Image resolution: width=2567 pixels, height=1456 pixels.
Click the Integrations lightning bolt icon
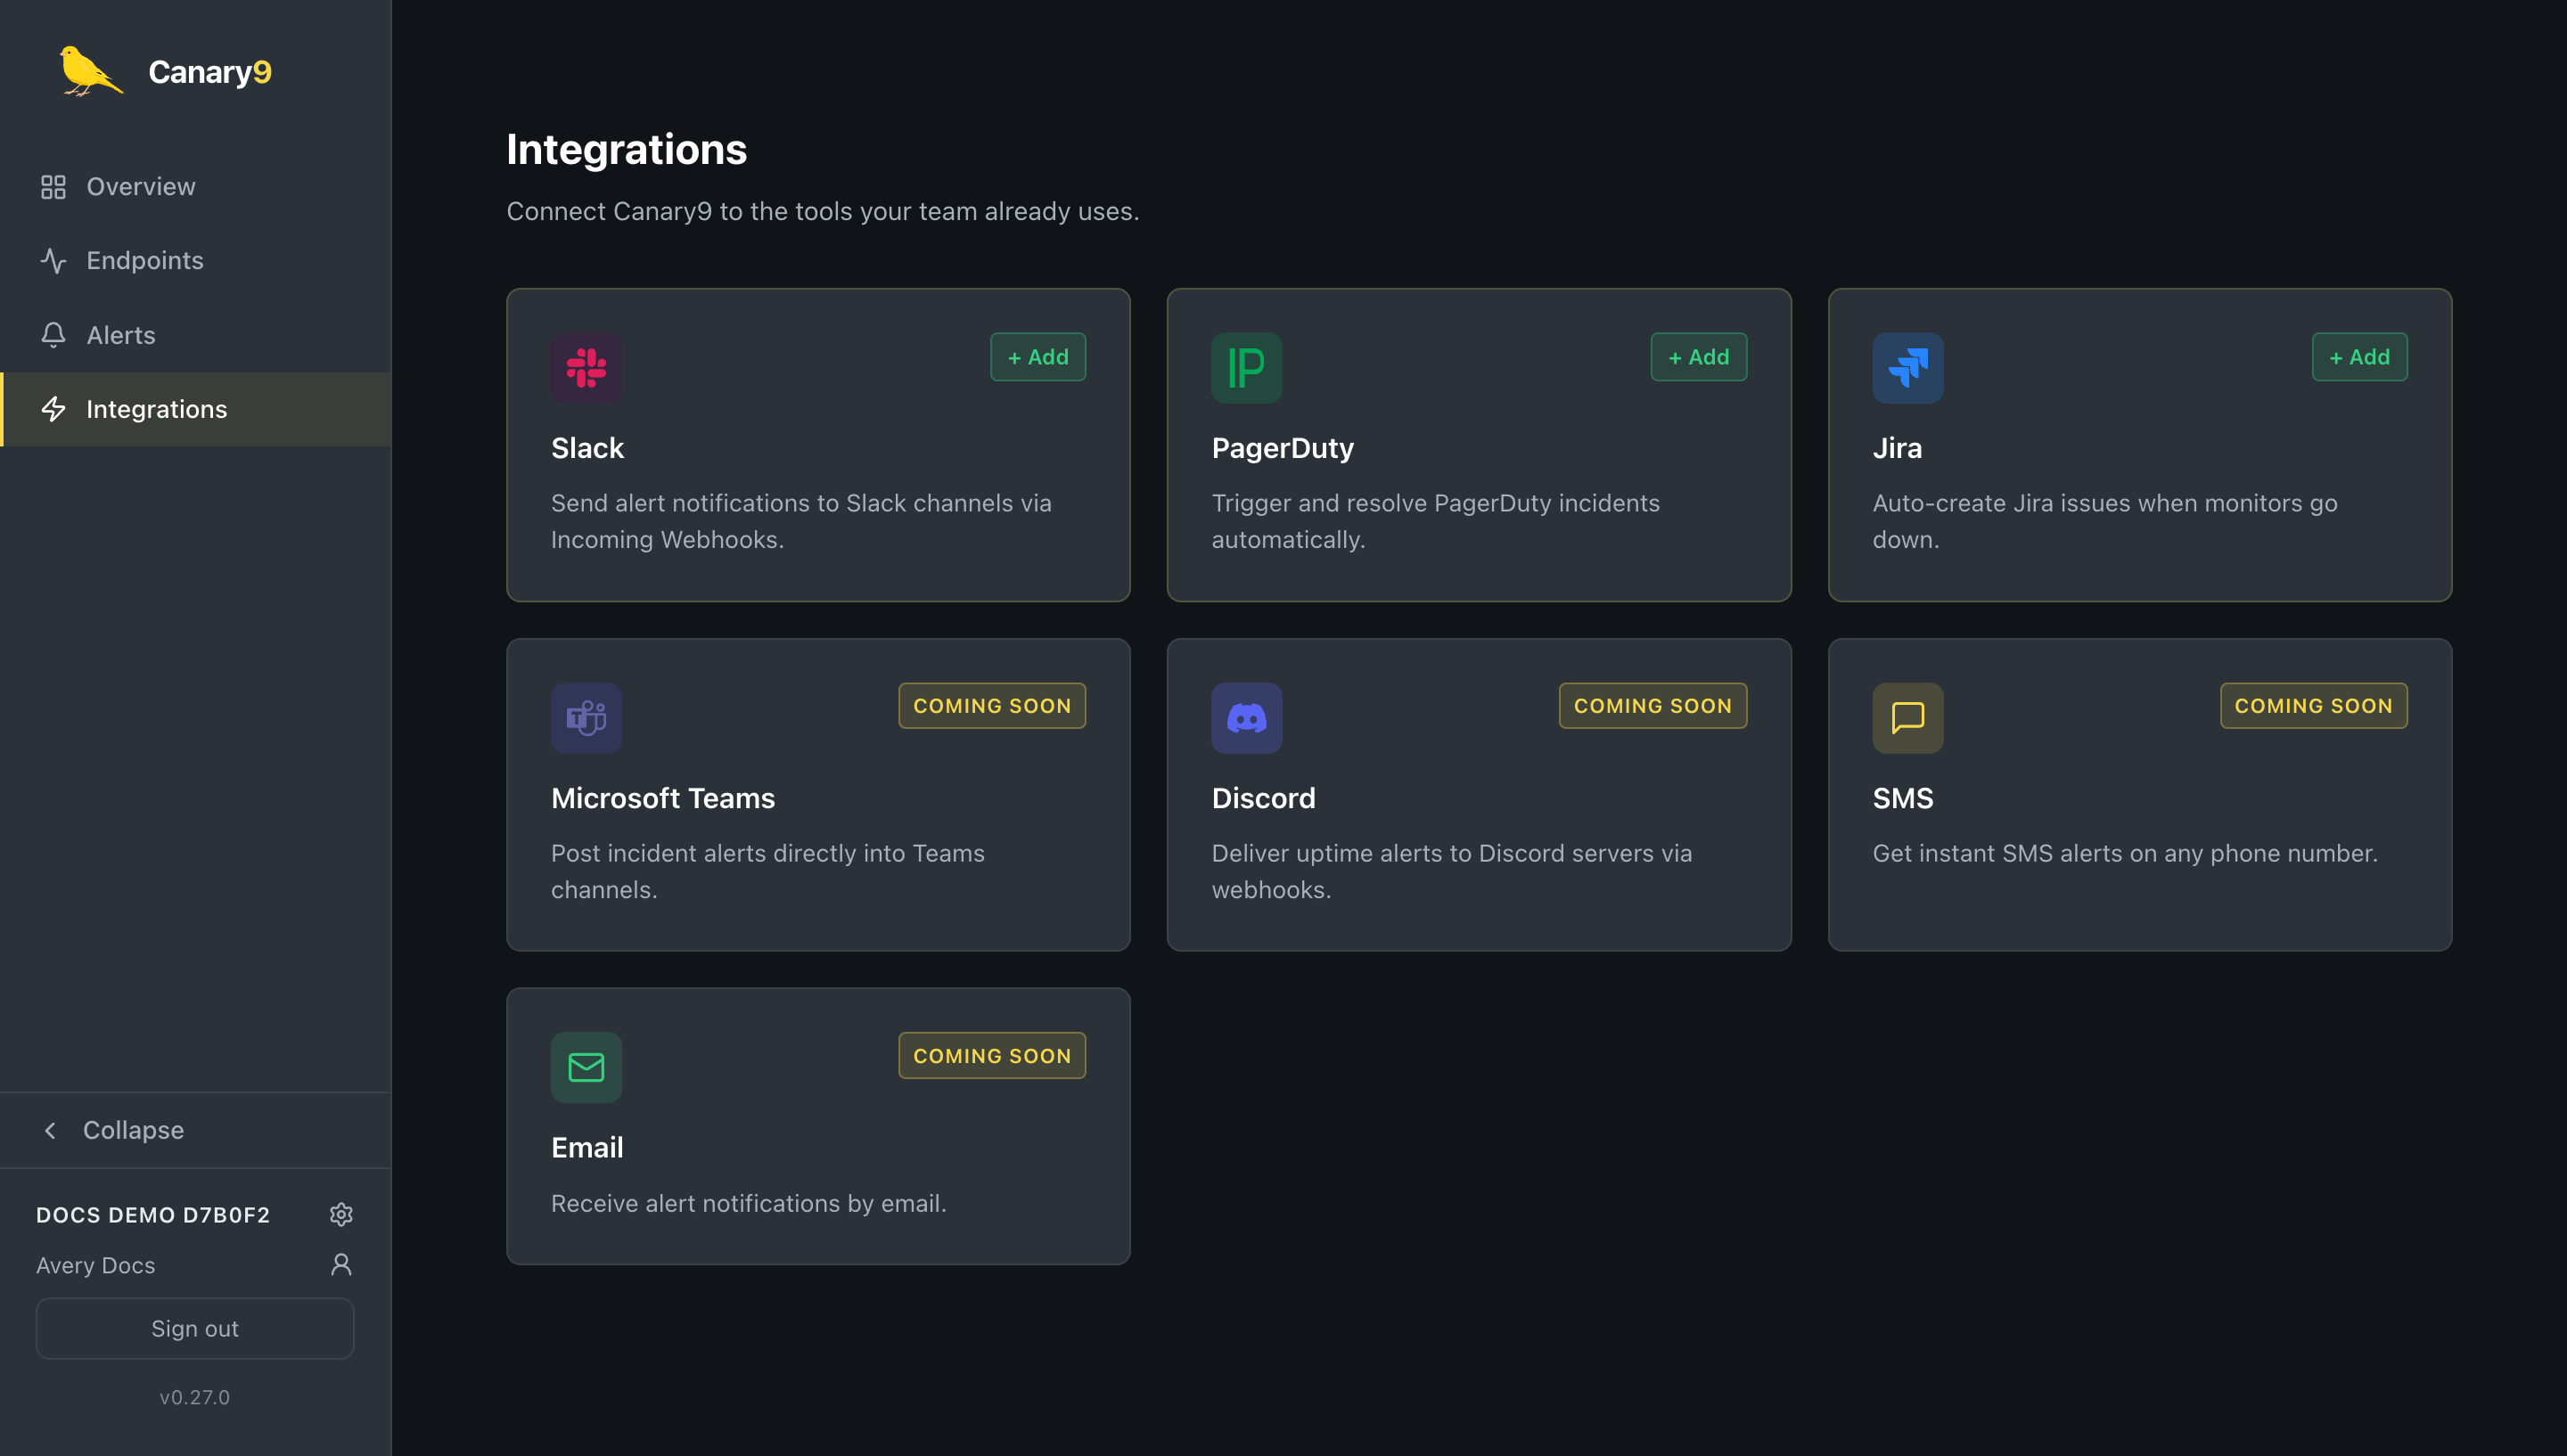(53, 409)
